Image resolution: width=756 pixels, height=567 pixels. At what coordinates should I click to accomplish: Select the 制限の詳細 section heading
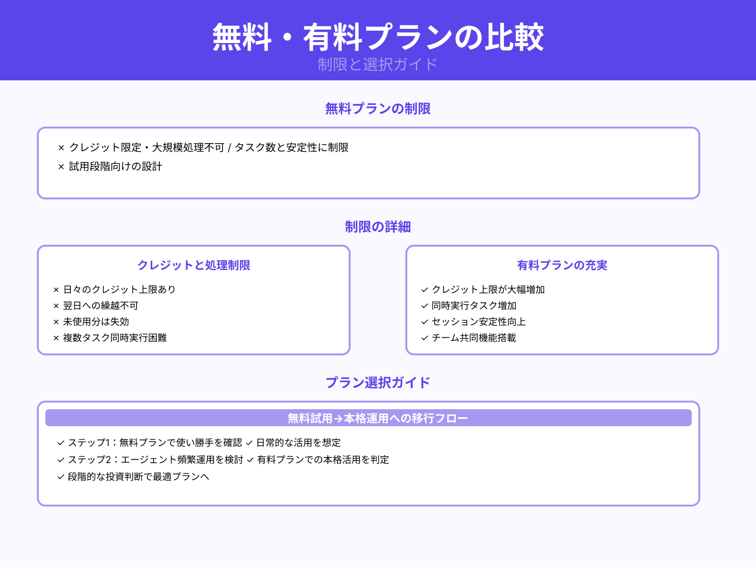coord(378,227)
